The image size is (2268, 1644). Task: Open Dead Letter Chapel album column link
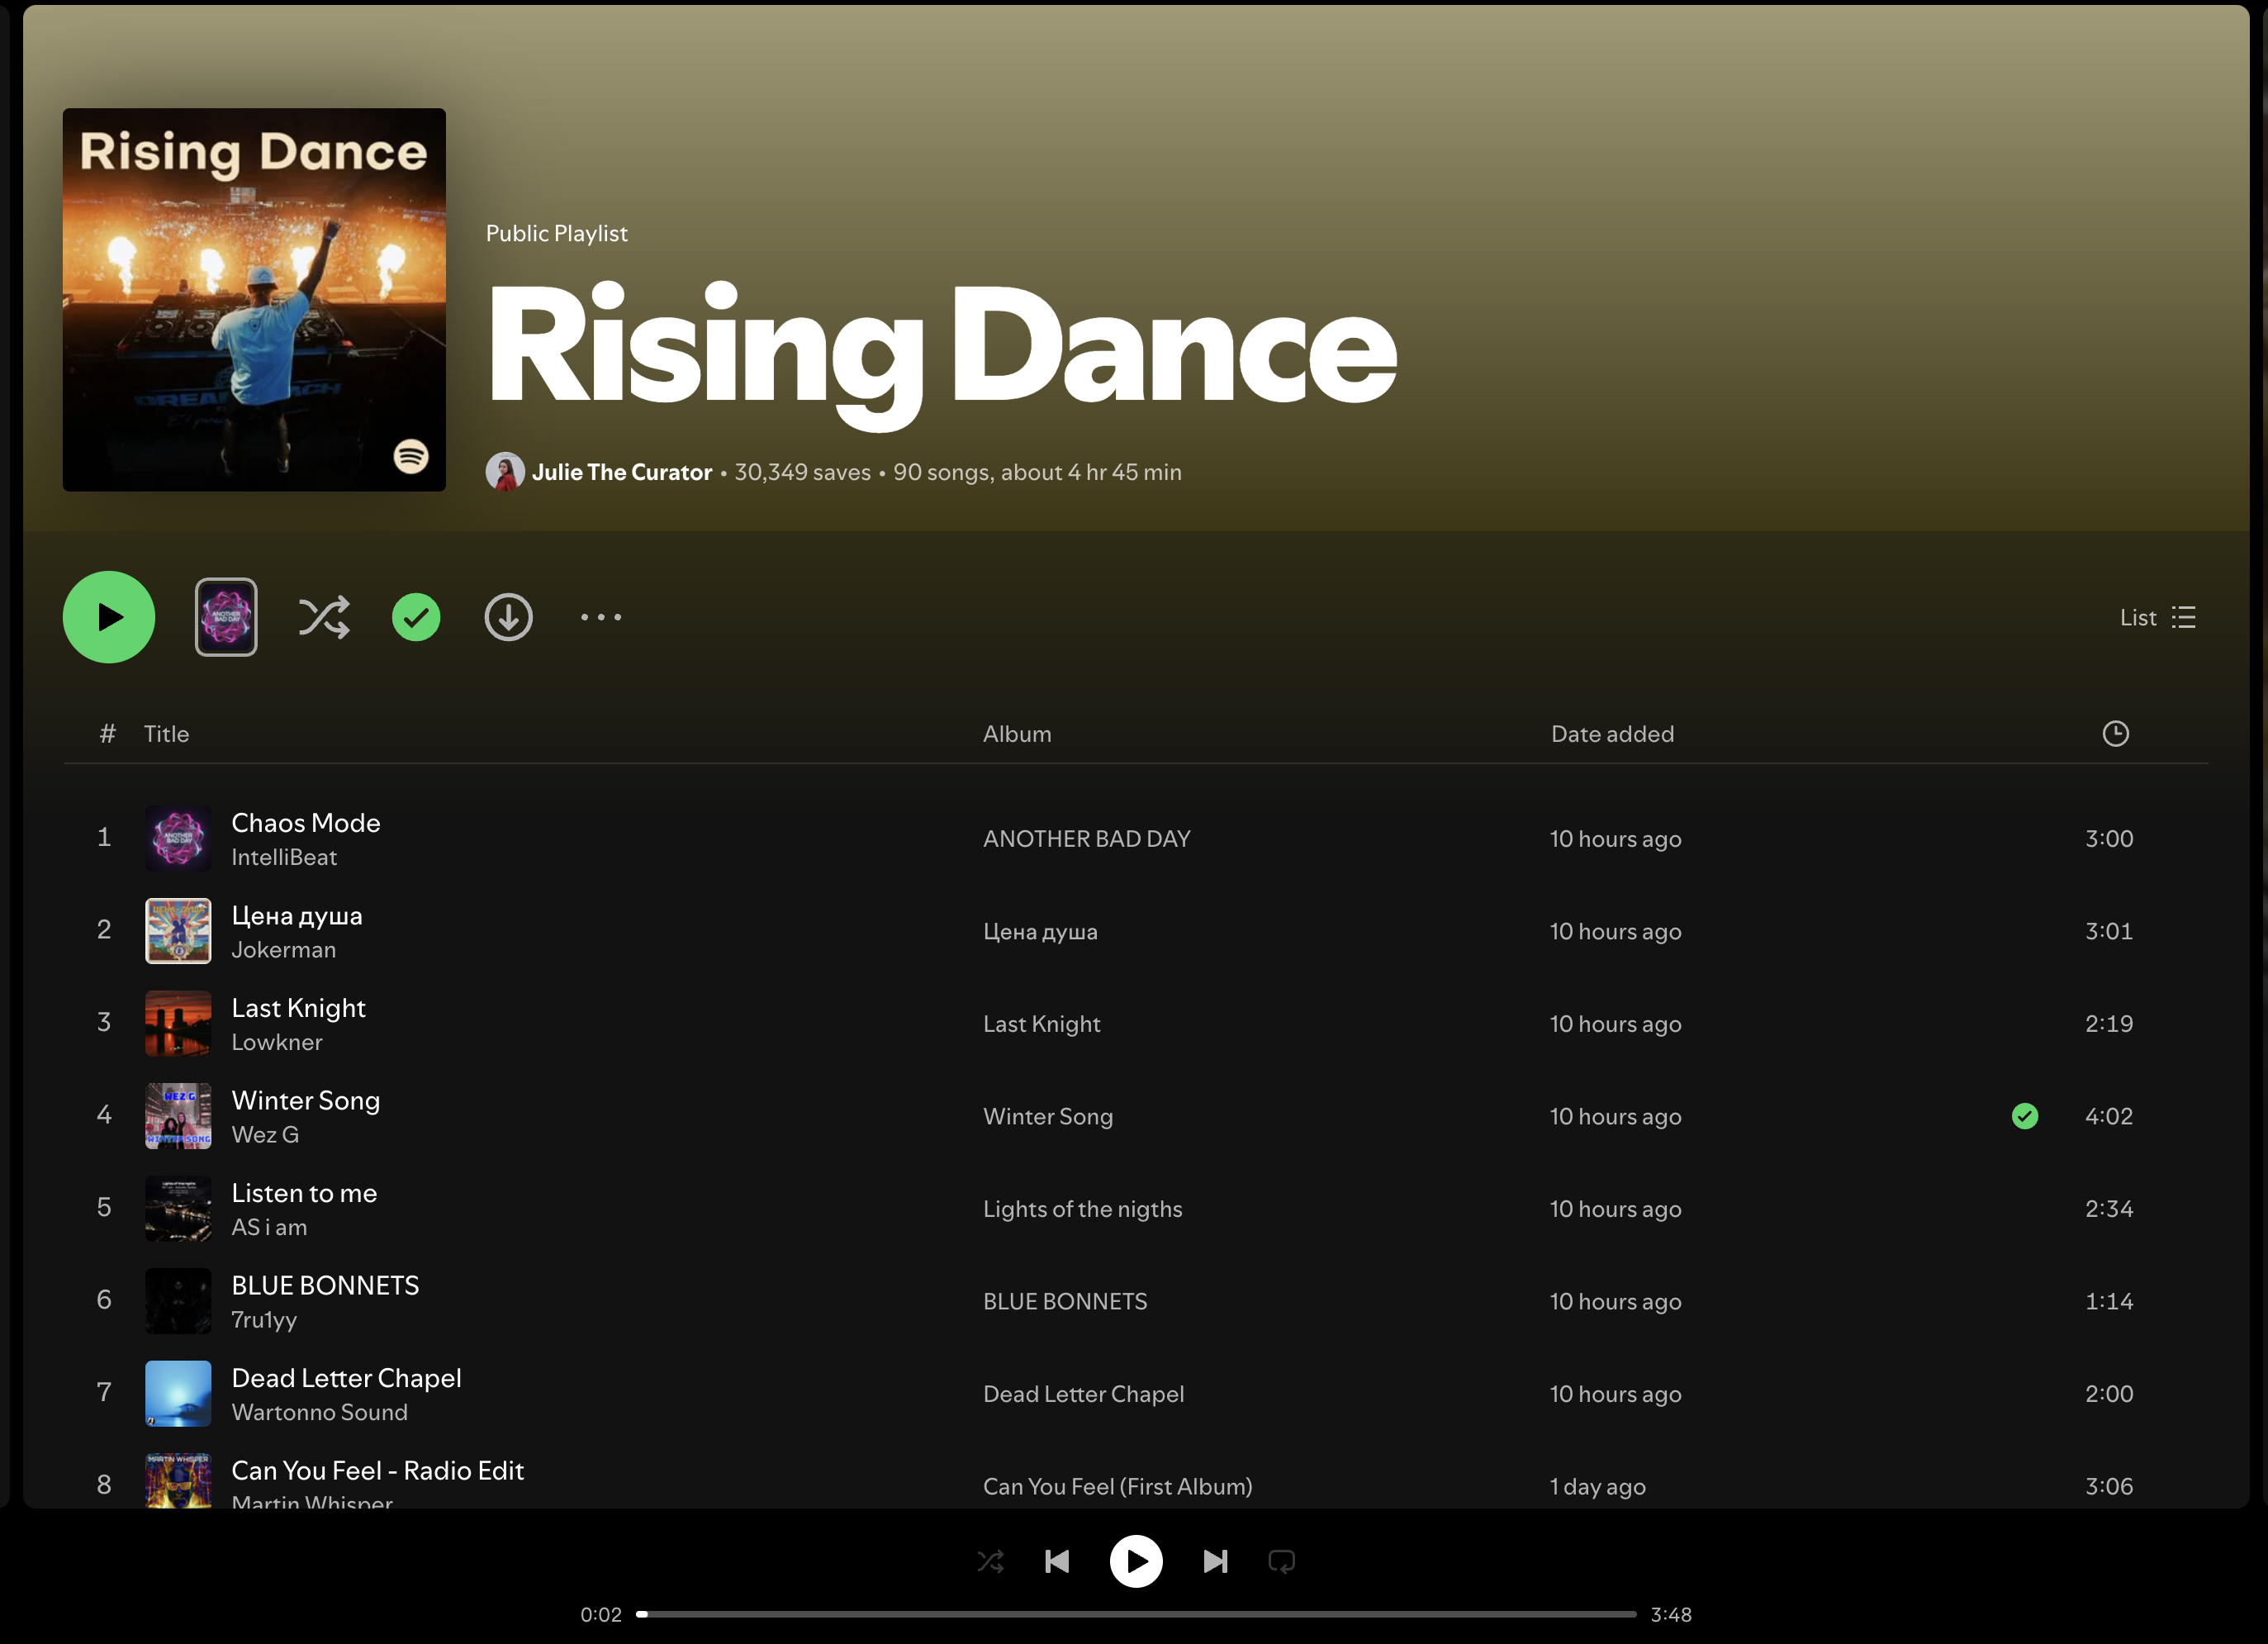pyautogui.click(x=1083, y=1394)
